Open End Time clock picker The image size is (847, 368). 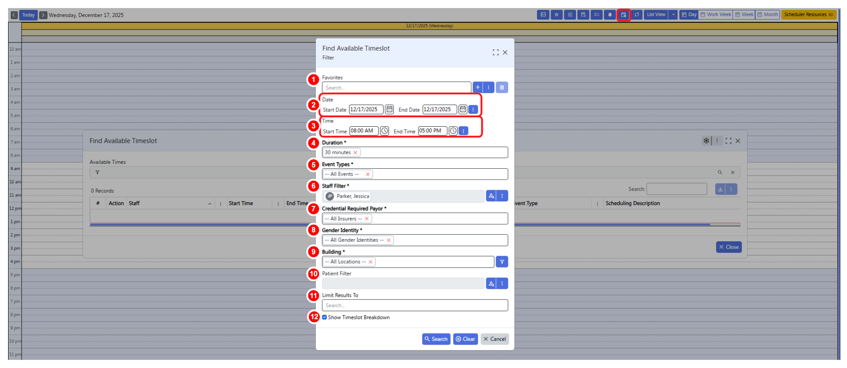pyautogui.click(x=453, y=131)
